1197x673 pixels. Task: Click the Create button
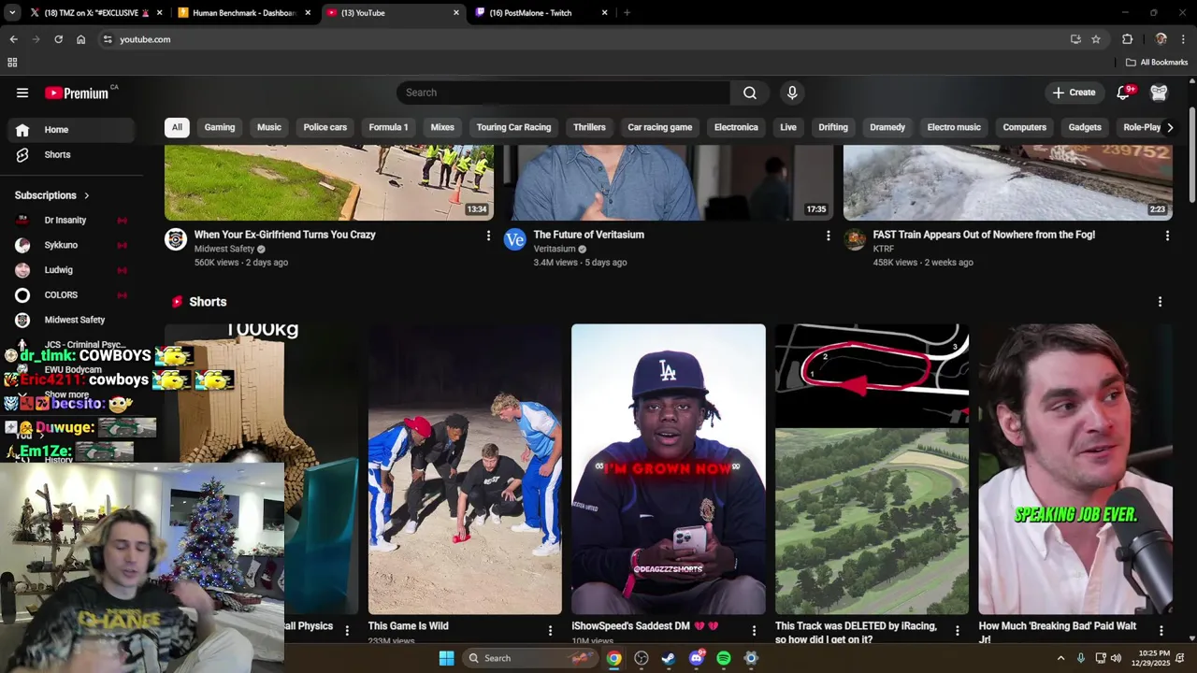tap(1074, 93)
